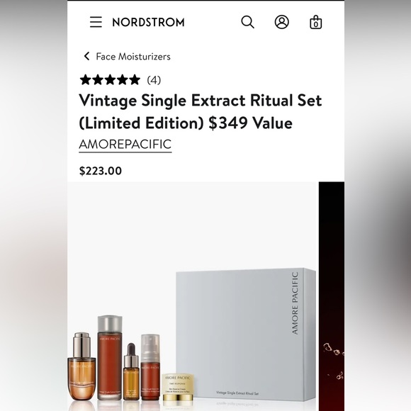Viewport: 411px width, 411px height.
Task: Click the $223.00 price text
Action: [x=101, y=171]
